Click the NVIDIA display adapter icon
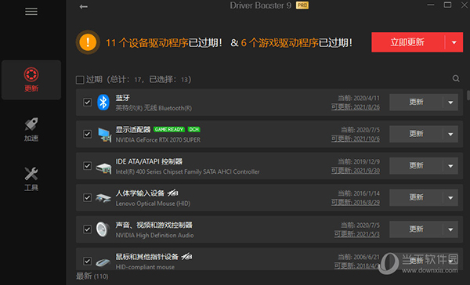470x285 pixels. (105, 135)
